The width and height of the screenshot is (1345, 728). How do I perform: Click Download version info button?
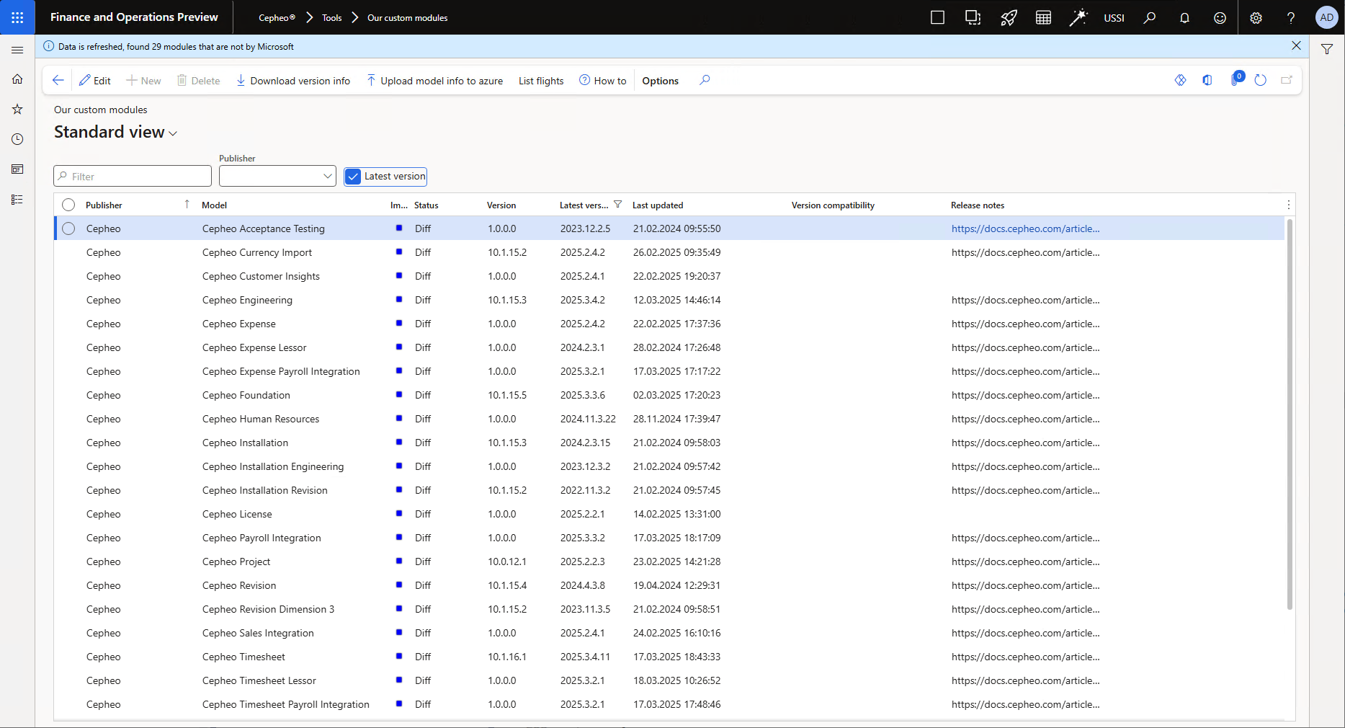pos(293,81)
